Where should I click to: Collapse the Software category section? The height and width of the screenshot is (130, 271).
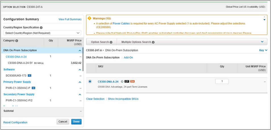80,70
